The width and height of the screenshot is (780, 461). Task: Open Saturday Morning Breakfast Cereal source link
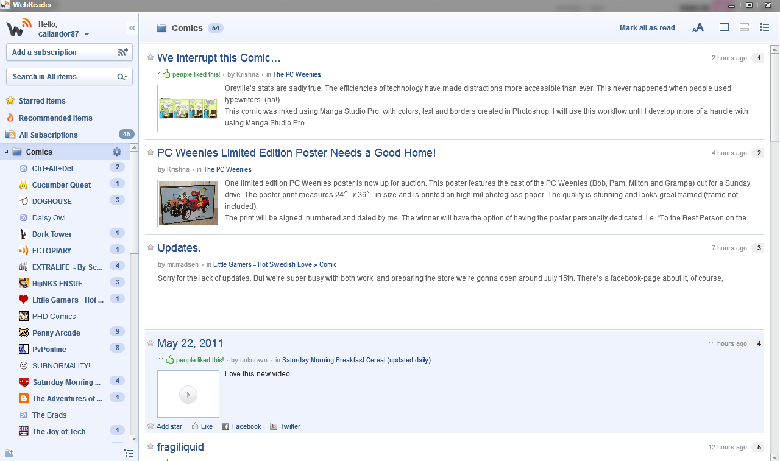[356, 360]
